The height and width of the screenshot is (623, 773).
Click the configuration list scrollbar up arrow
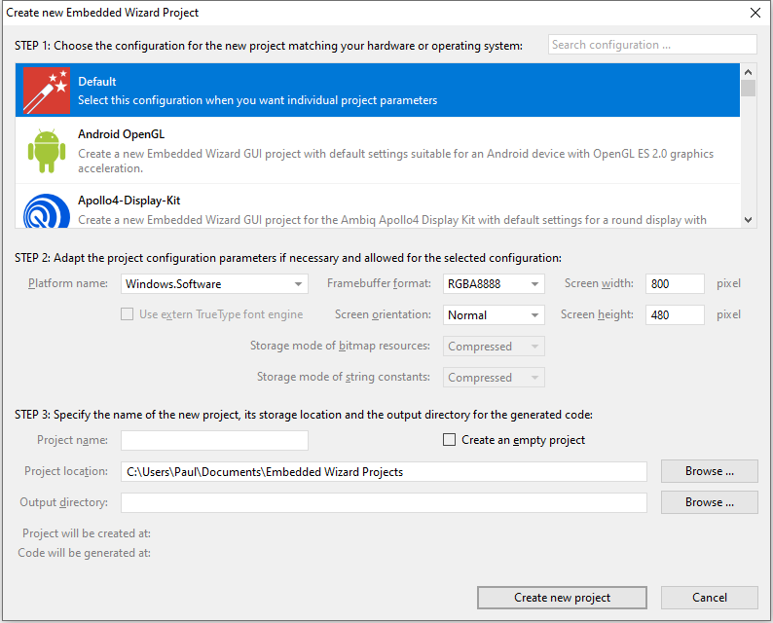pos(748,72)
